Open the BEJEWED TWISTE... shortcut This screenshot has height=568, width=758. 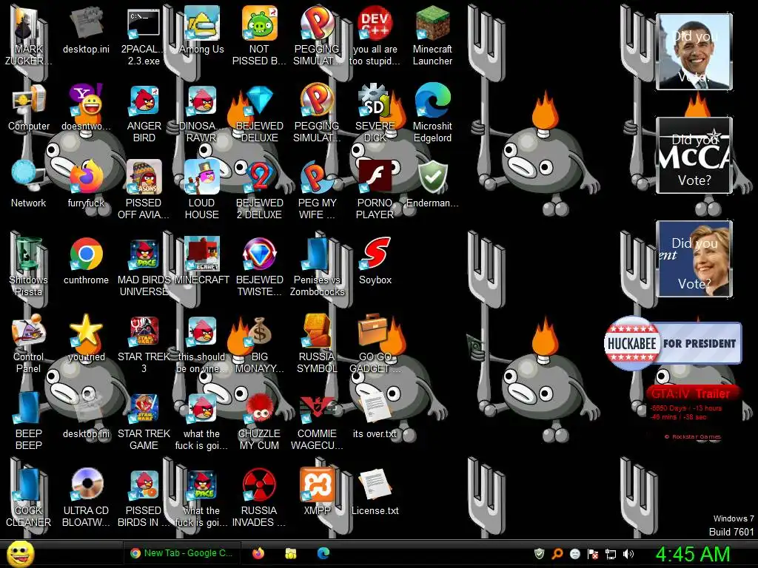259,266
